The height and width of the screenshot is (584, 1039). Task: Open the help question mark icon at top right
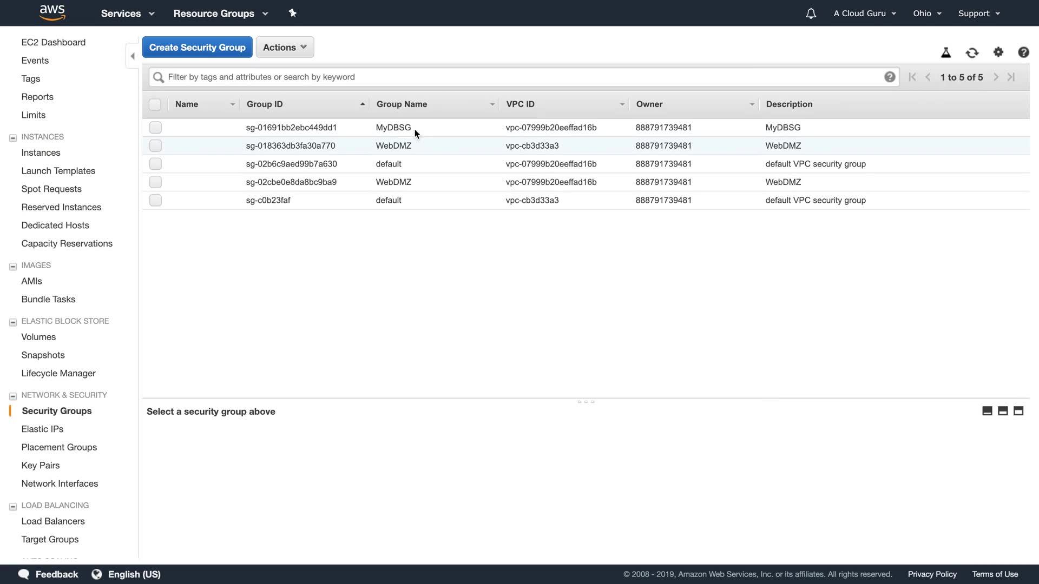[1023, 52]
